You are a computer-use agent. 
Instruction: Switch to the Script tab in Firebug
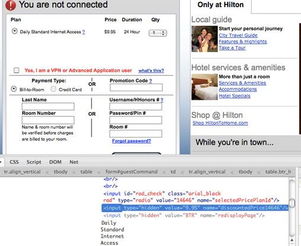34,162
